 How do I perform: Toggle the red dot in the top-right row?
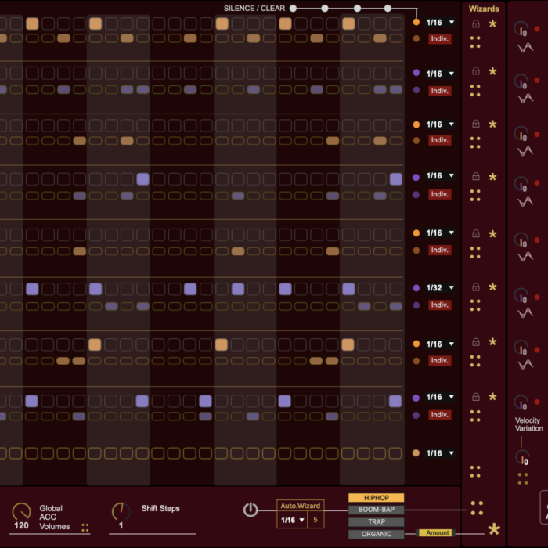537,30
